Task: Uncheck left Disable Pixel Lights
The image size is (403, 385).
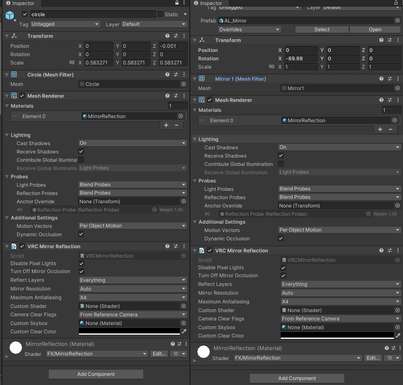Action: pos(81,263)
